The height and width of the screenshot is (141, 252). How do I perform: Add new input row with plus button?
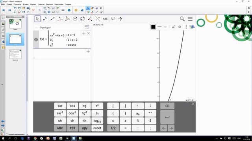(x=88, y=51)
